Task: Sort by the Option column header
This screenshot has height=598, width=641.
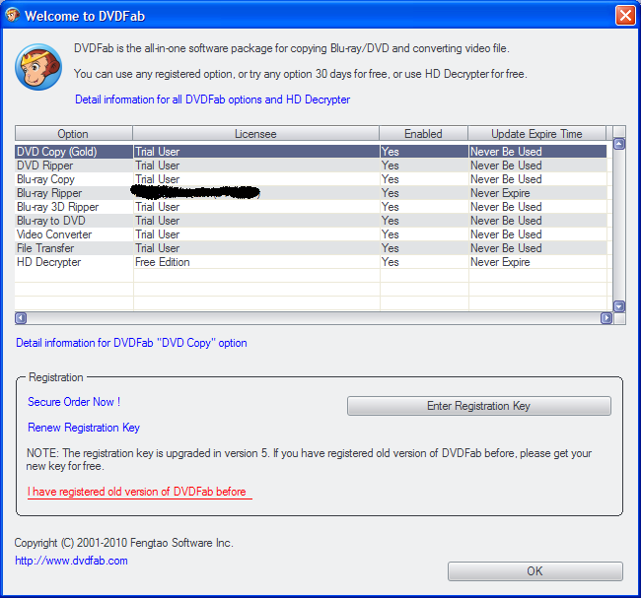Action: click(x=74, y=134)
